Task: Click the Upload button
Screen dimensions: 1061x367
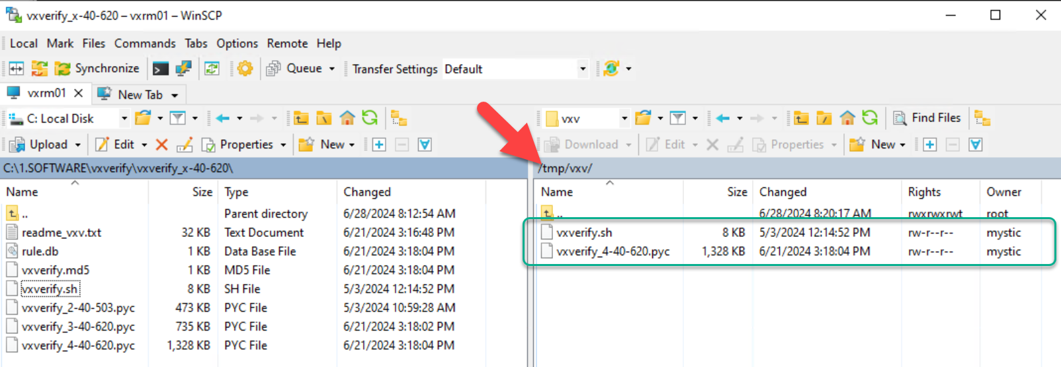Action: click(40, 145)
